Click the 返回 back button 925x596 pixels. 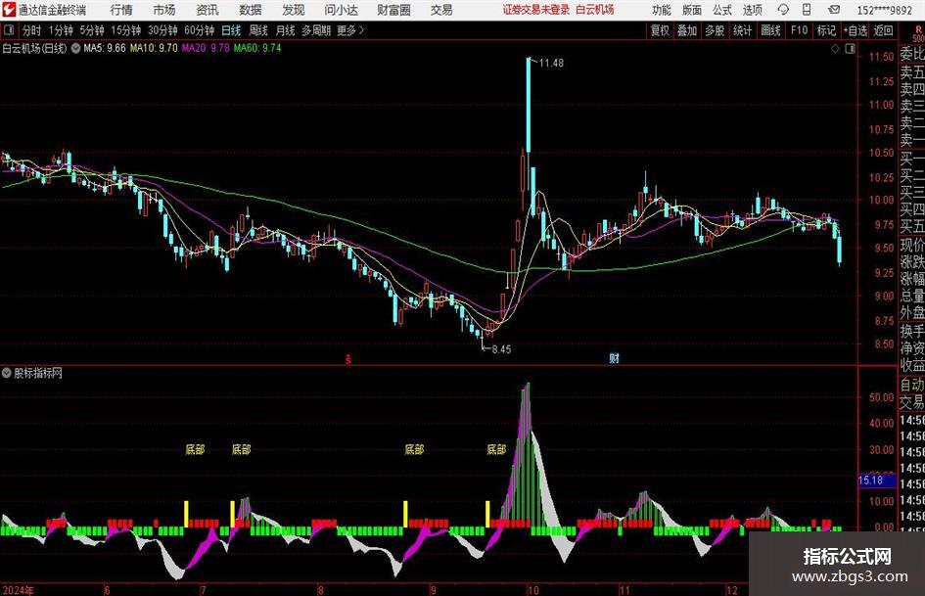pyautogui.click(x=883, y=30)
